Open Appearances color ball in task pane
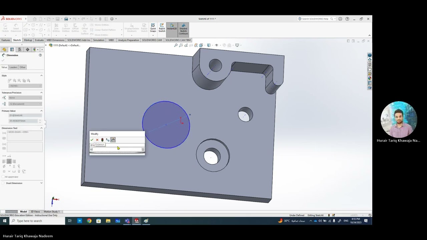This screenshot has width=427, height=240. 370,78
